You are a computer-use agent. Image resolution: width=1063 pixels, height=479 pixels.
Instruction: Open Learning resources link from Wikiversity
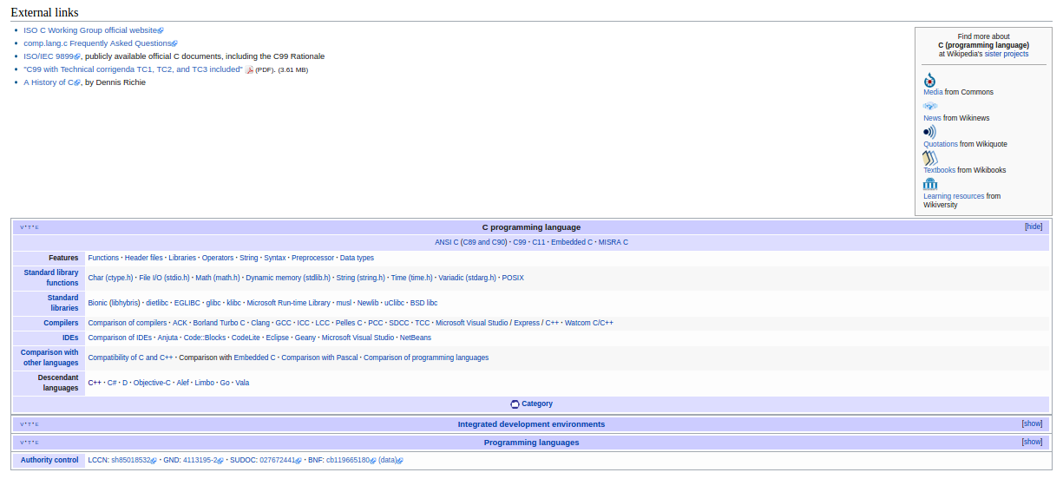pos(954,196)
